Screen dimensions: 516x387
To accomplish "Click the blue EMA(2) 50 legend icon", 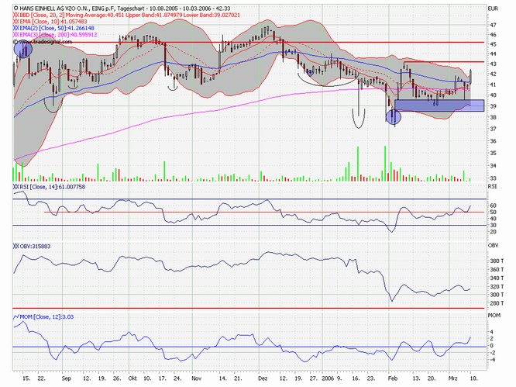I will 16,29.
